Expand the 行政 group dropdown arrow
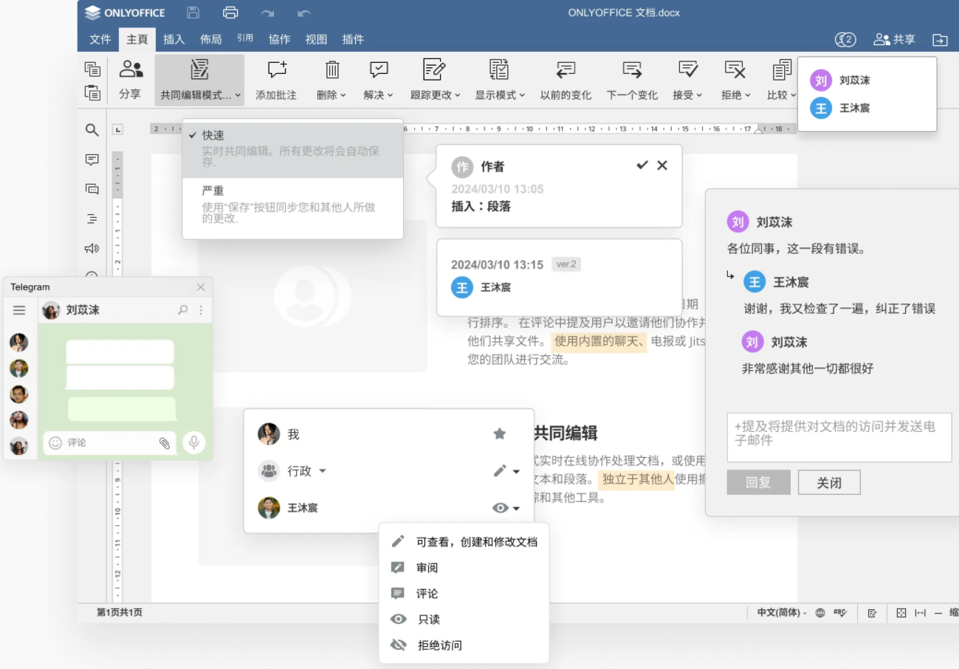Image resolution: width=959 pixels, height=669 pixels. pos(323,471)
